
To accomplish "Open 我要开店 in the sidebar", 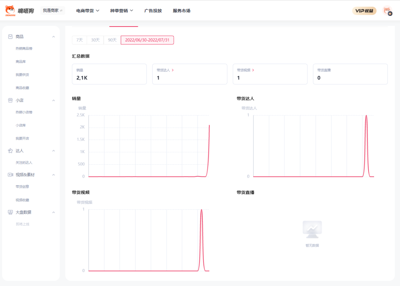I will coord(23,138).
